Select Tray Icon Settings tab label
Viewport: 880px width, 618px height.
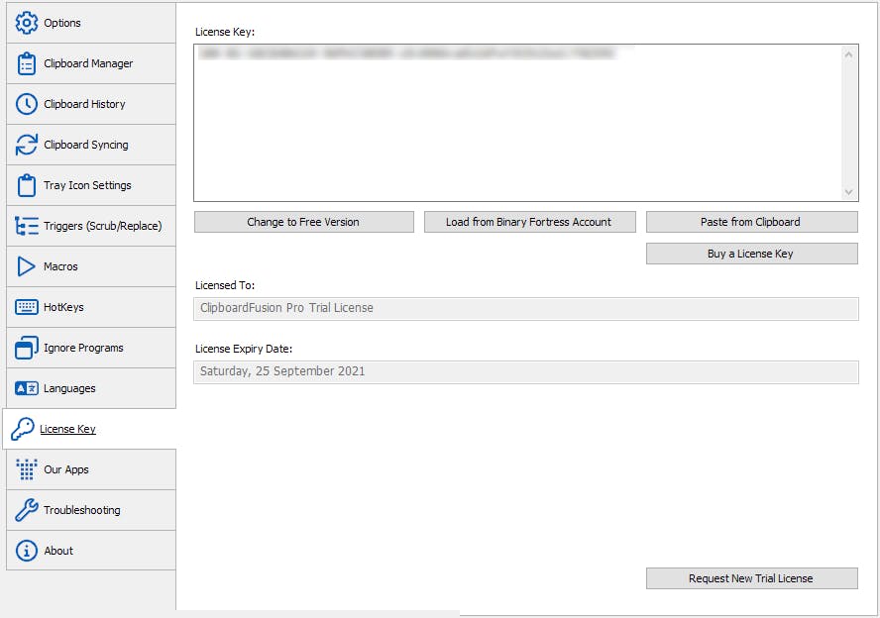click(87, 185)
